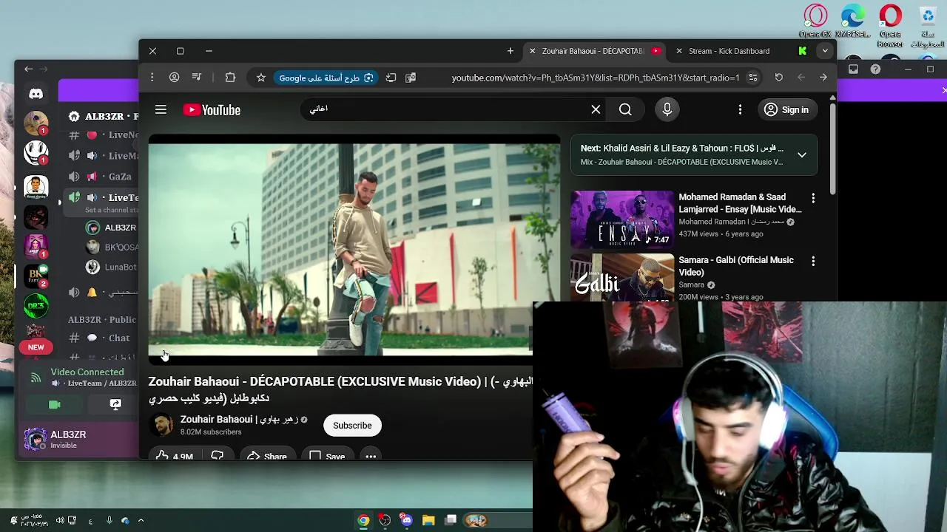Viewport: 947px width, 532px height.
Task: Open the YouTube hamburger guide menu
Action: (x=161, y=109)
